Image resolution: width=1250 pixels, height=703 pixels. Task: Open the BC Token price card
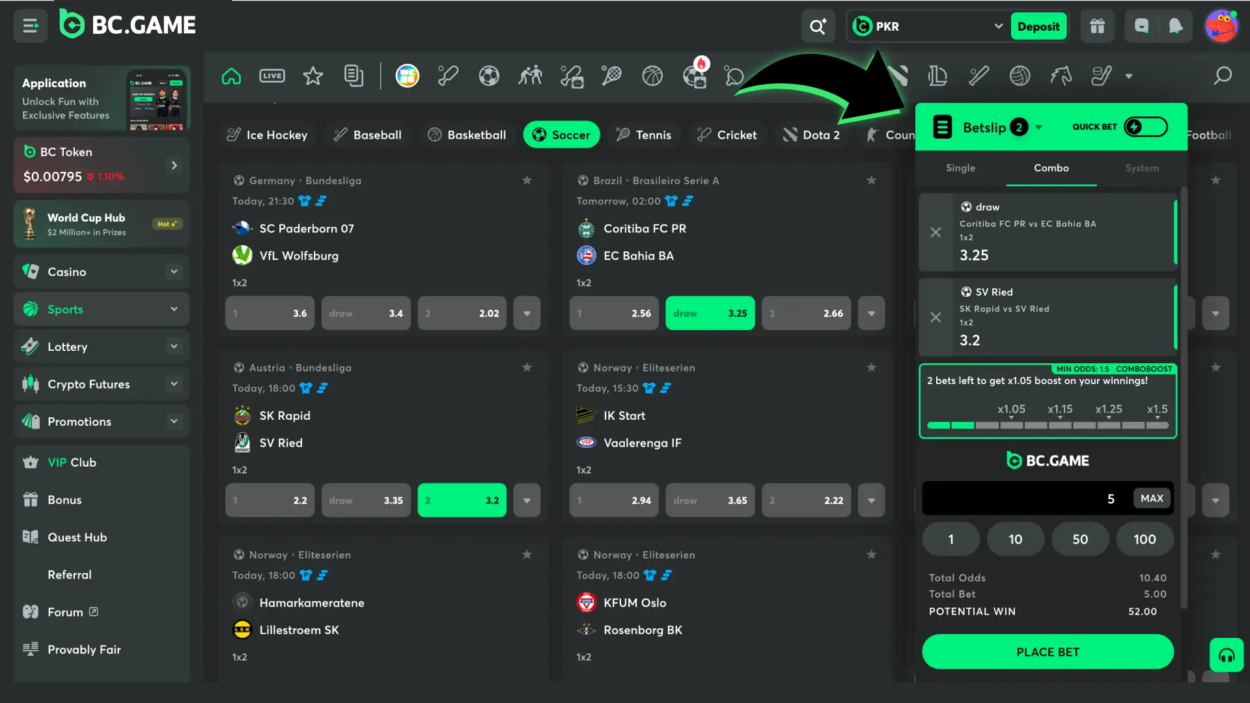(x=102, y=165)
